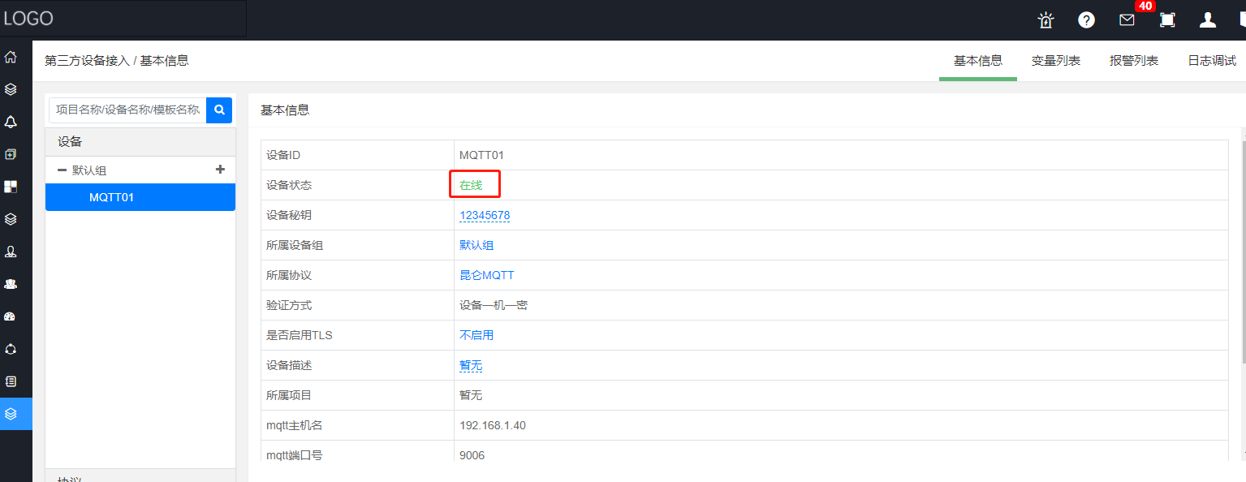
Task: Click the blue search magnifier button
Action: (219, 110)
